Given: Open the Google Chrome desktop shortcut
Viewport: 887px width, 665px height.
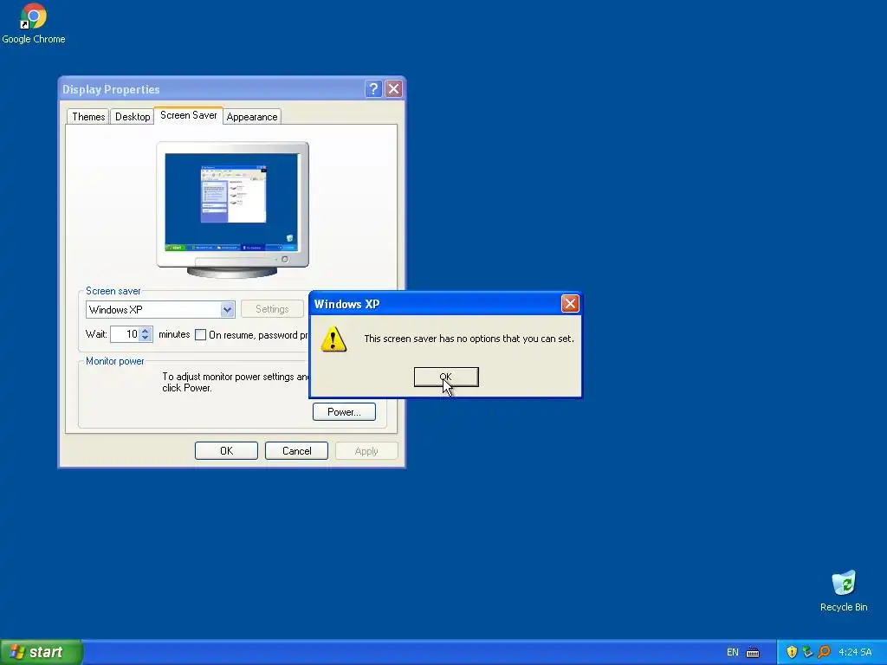Looking at the screenshot, I should [x=34, y=23].
